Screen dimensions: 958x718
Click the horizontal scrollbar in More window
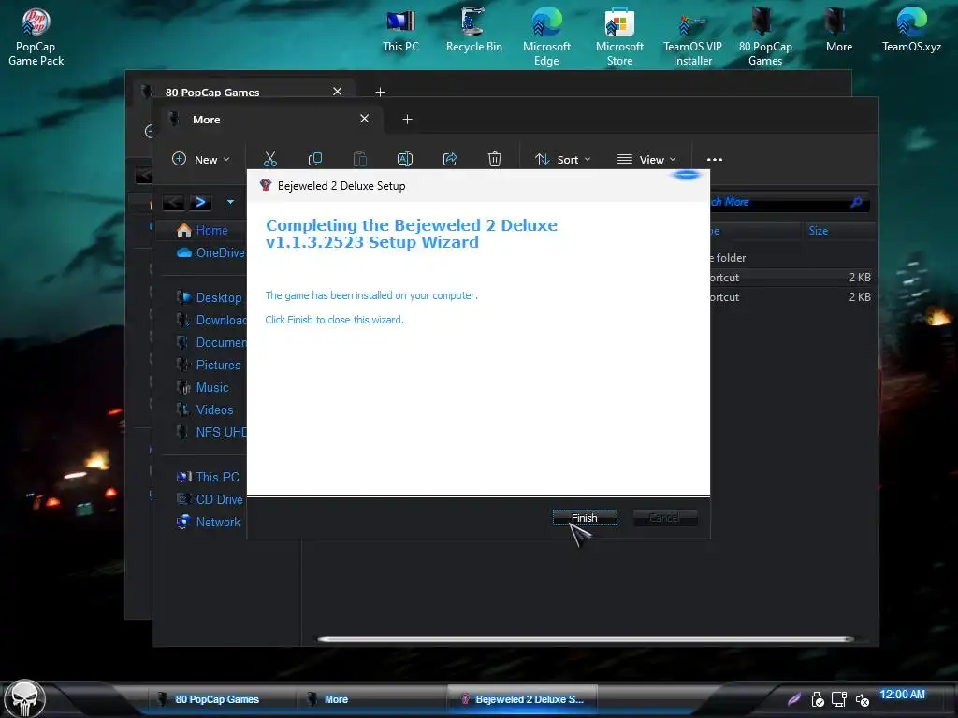(x=585, y=639)
